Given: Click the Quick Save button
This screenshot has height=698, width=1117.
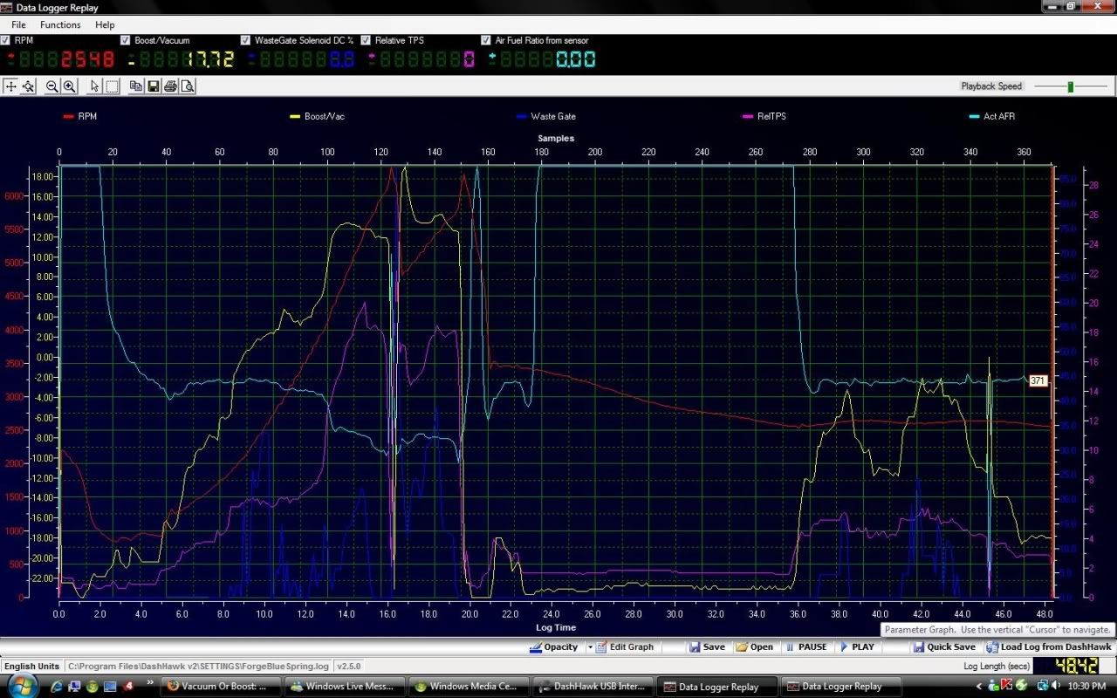Looking at the screenshot, I should click(x=944, y=647).
